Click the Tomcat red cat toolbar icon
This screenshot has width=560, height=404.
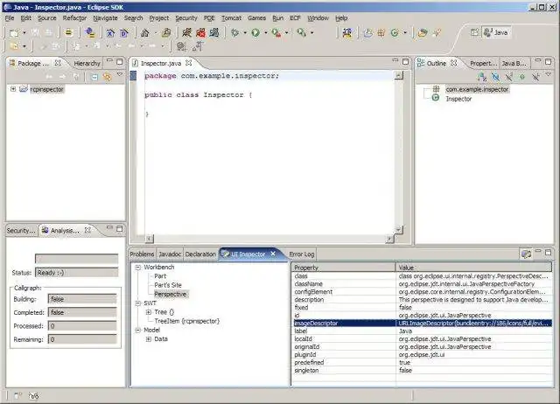(200, 33)
